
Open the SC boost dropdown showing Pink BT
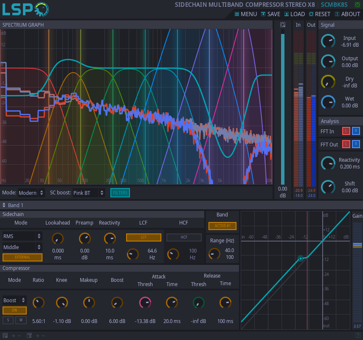coord(89,193)
